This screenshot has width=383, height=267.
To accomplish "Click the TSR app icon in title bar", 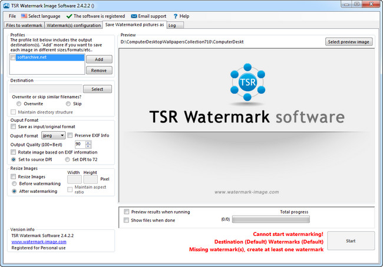I will pos(6,5).
